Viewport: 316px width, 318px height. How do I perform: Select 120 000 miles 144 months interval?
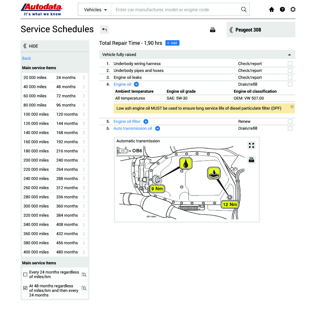(55, 123)
